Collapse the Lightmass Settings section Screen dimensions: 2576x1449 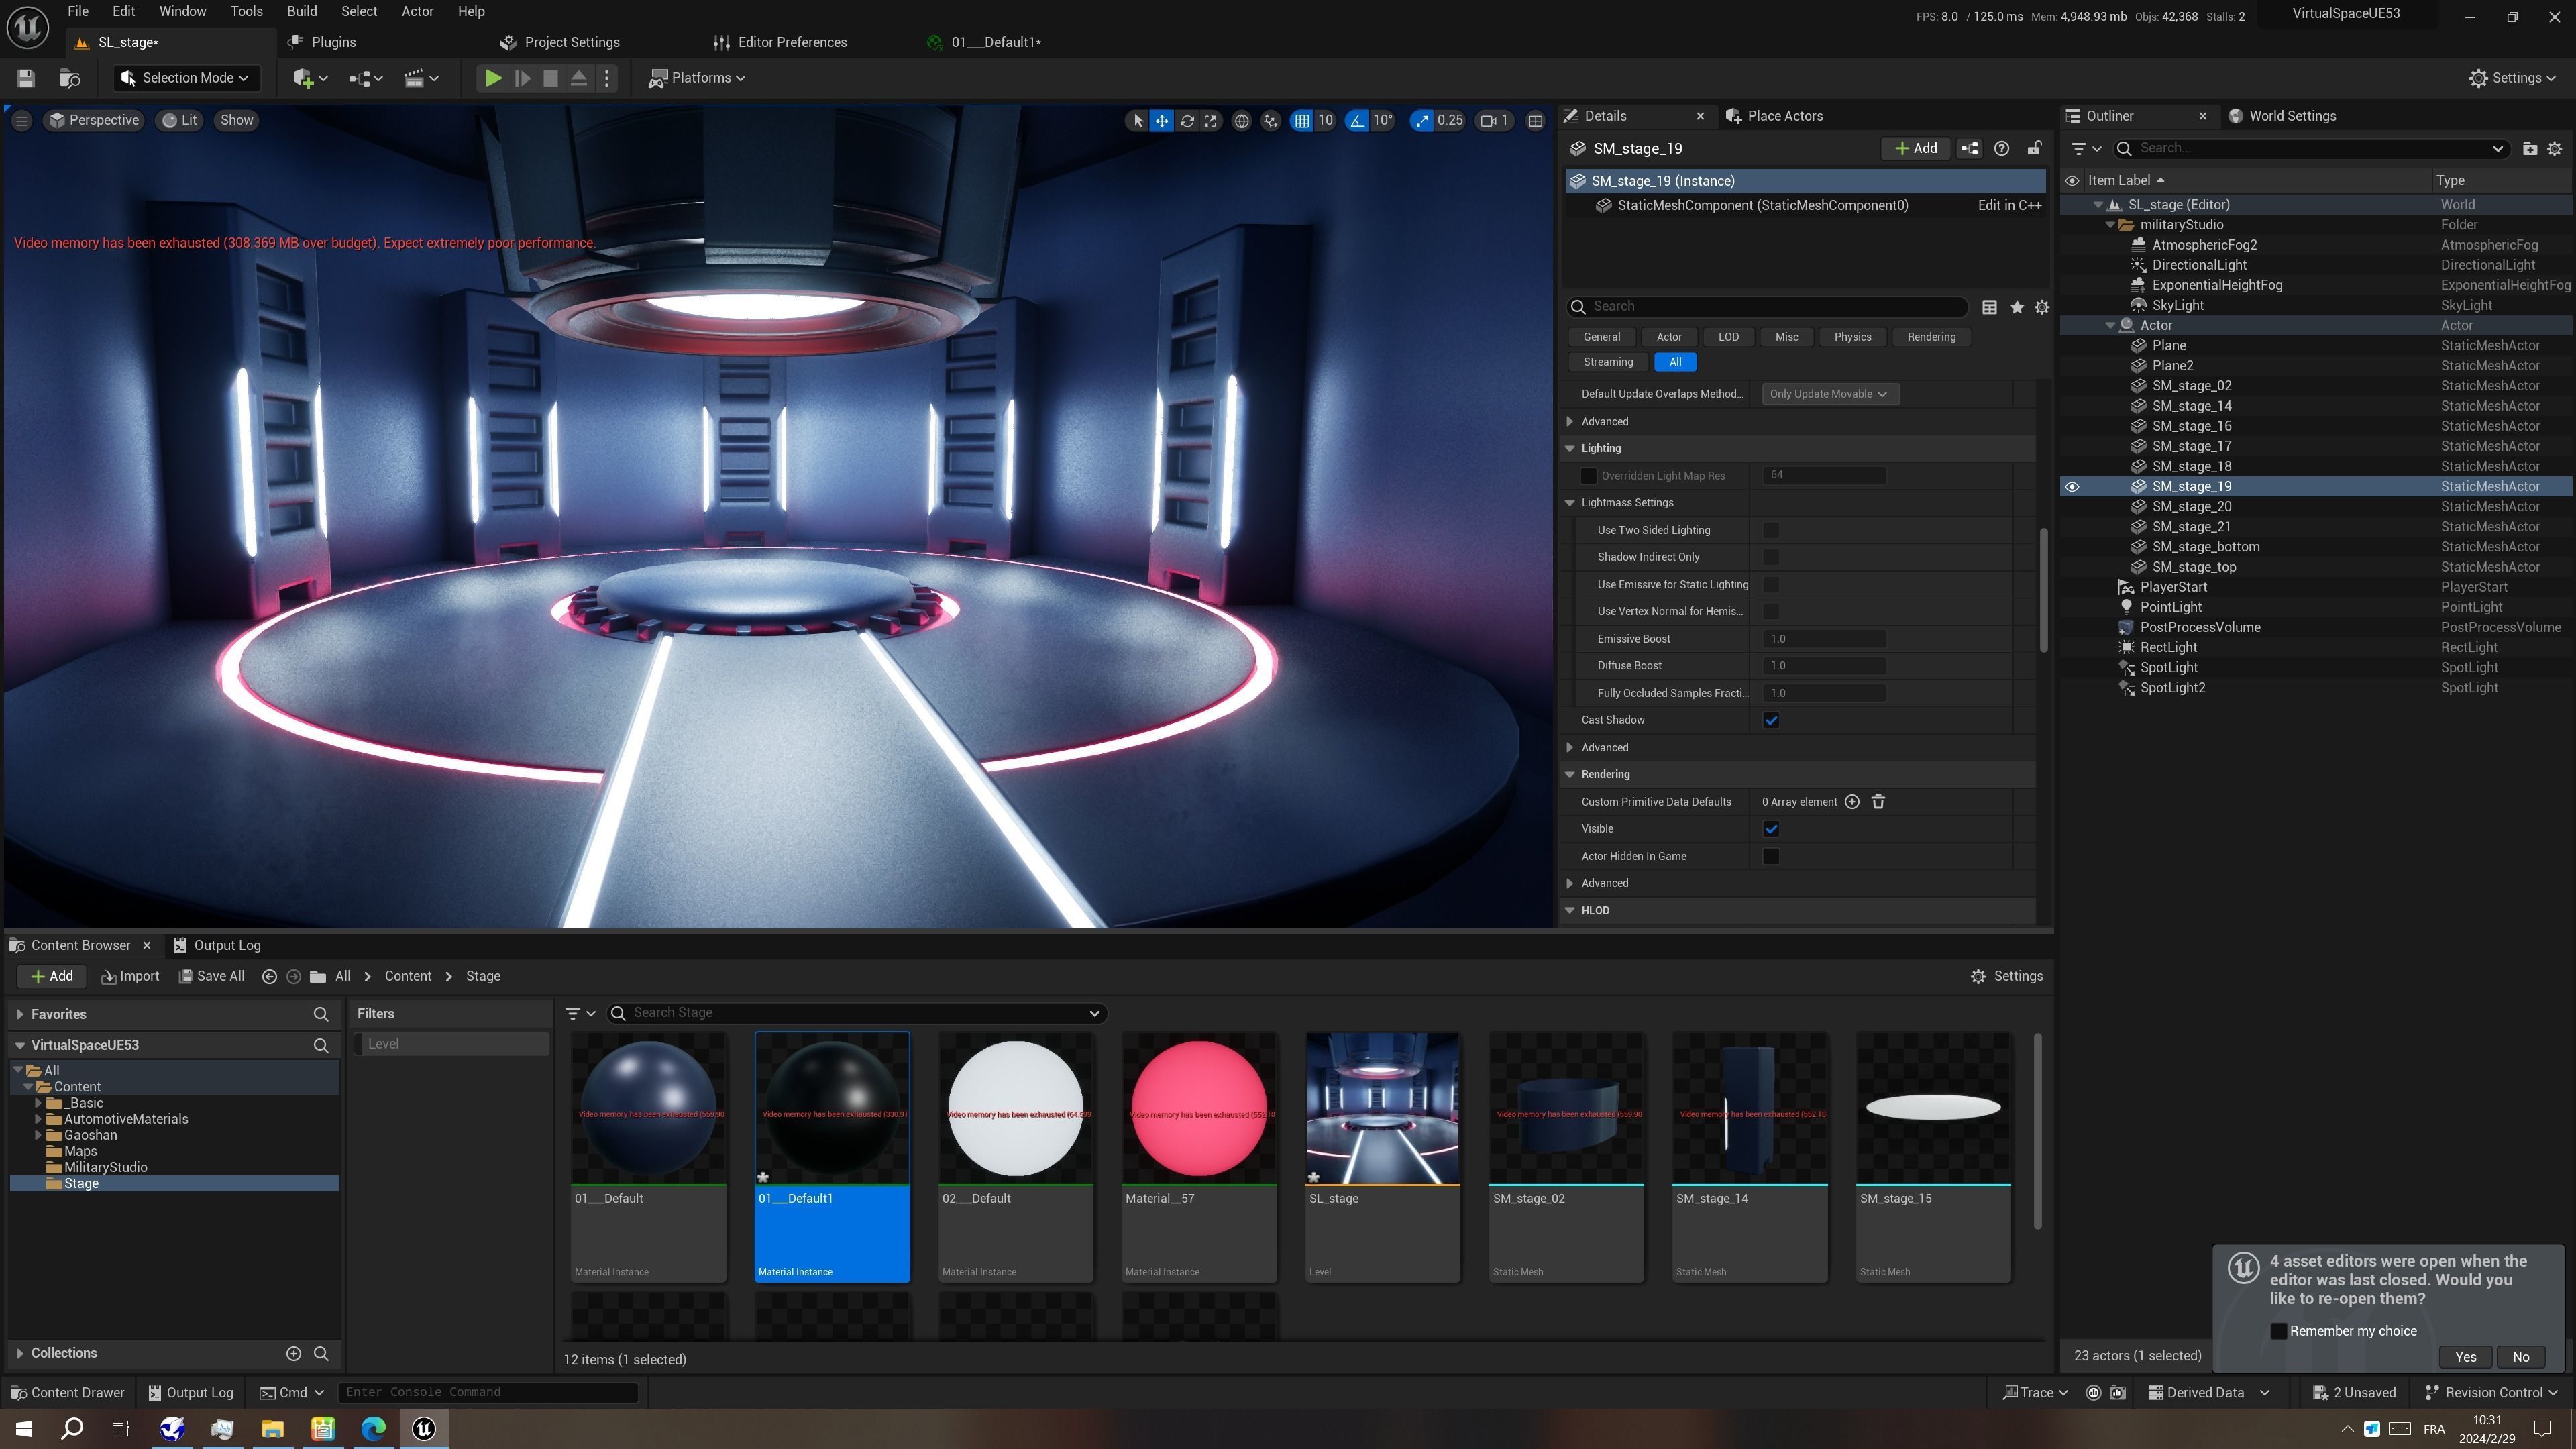(x=1570, y=503)
